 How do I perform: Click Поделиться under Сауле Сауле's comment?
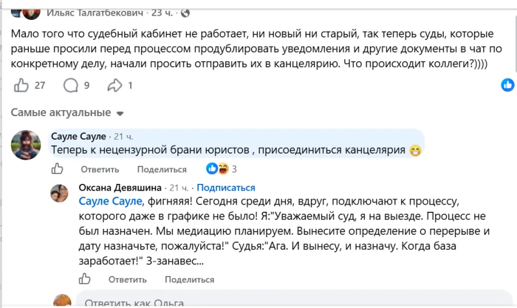[x=162, y=169]
